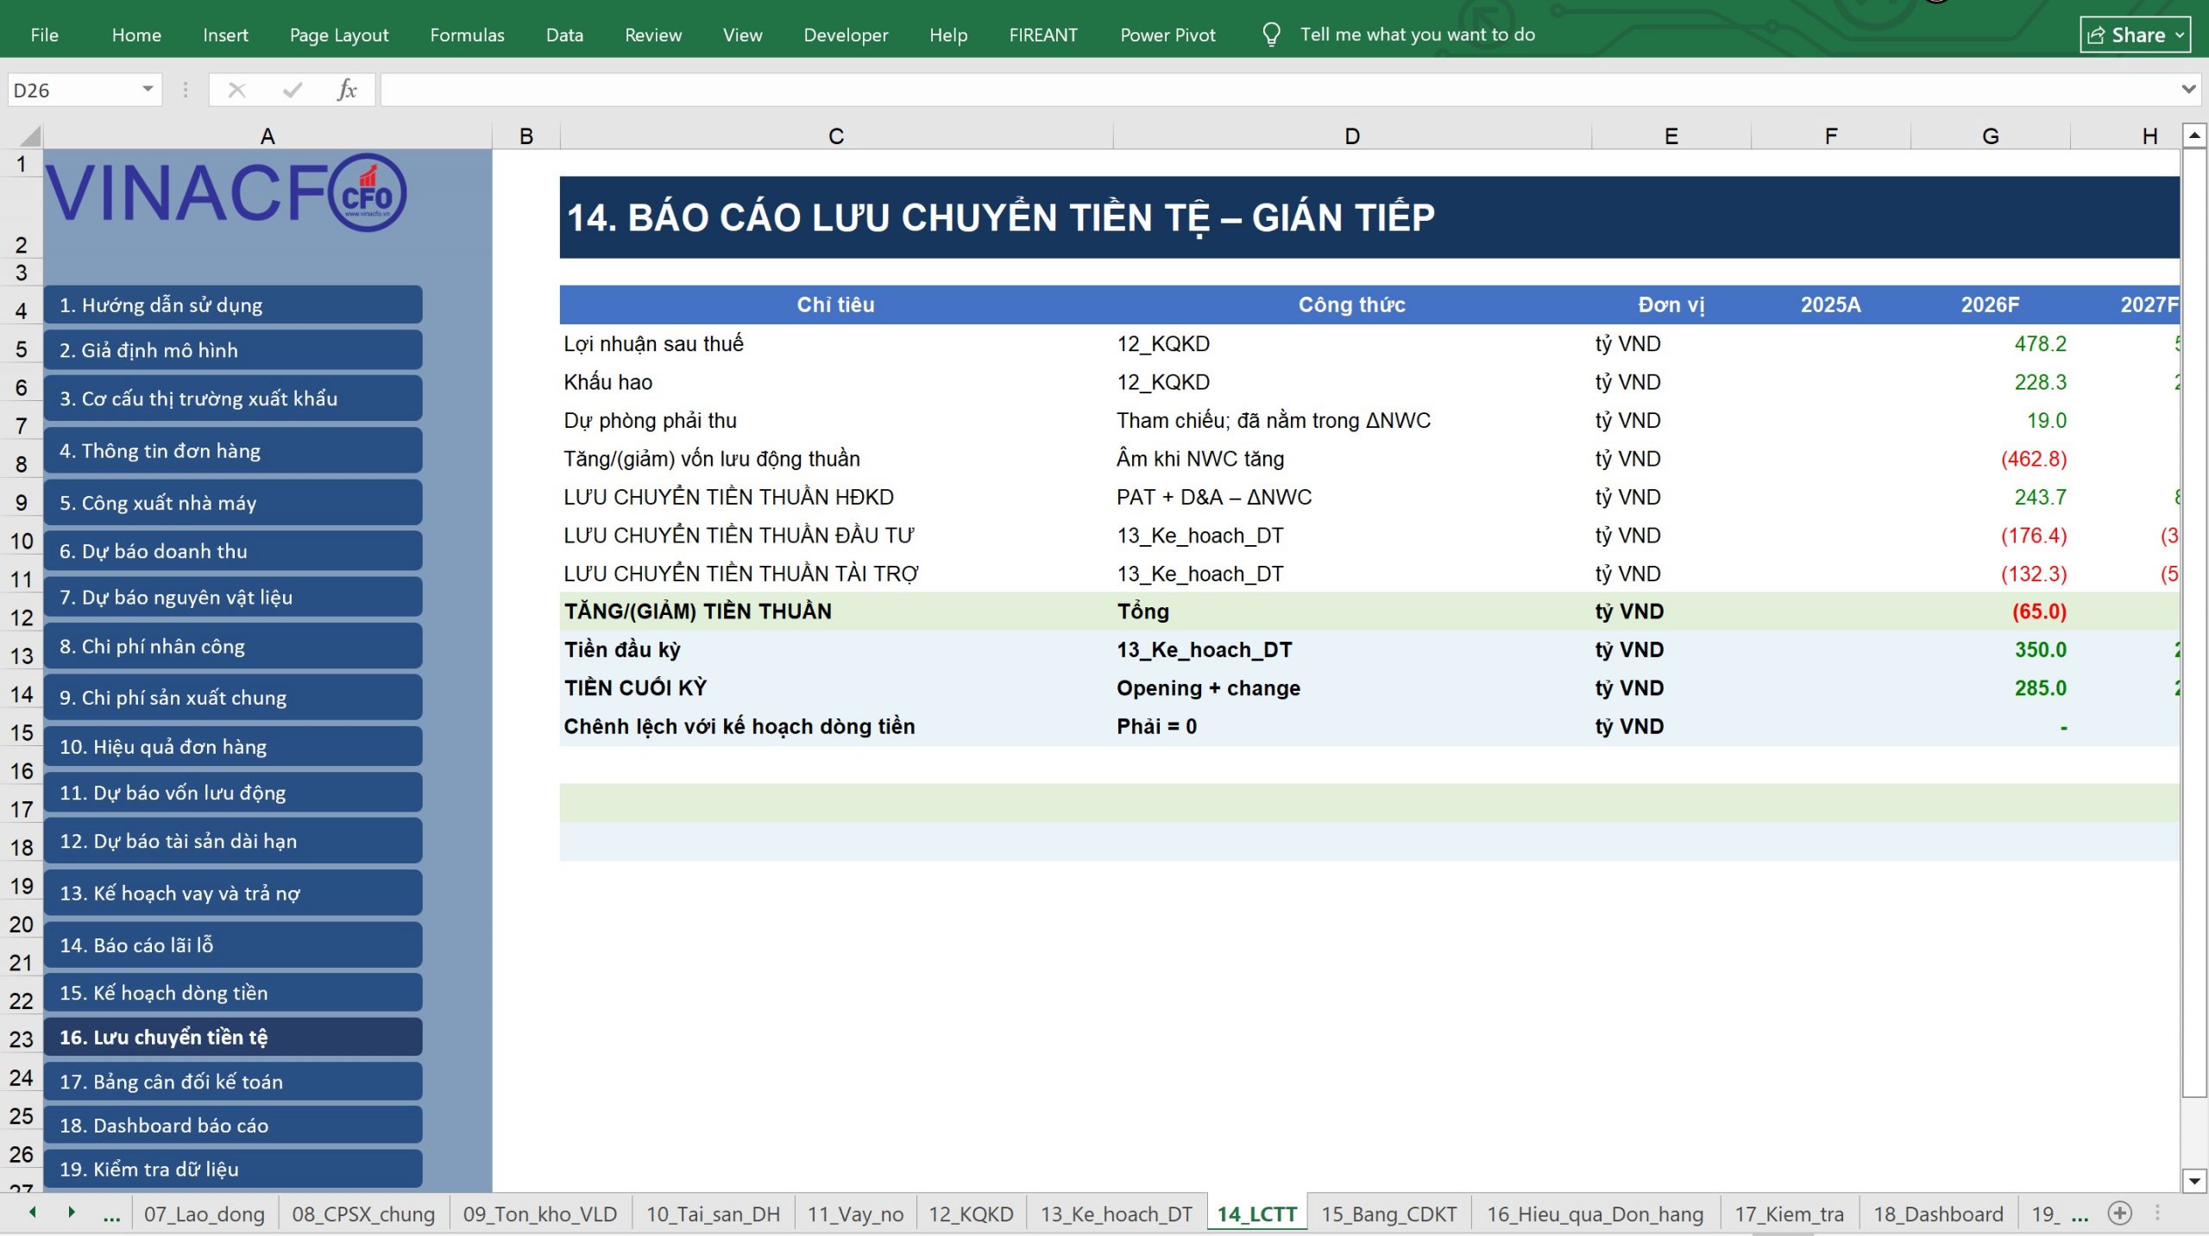Click the next sheet scroll arrow

pos(72,1213)
